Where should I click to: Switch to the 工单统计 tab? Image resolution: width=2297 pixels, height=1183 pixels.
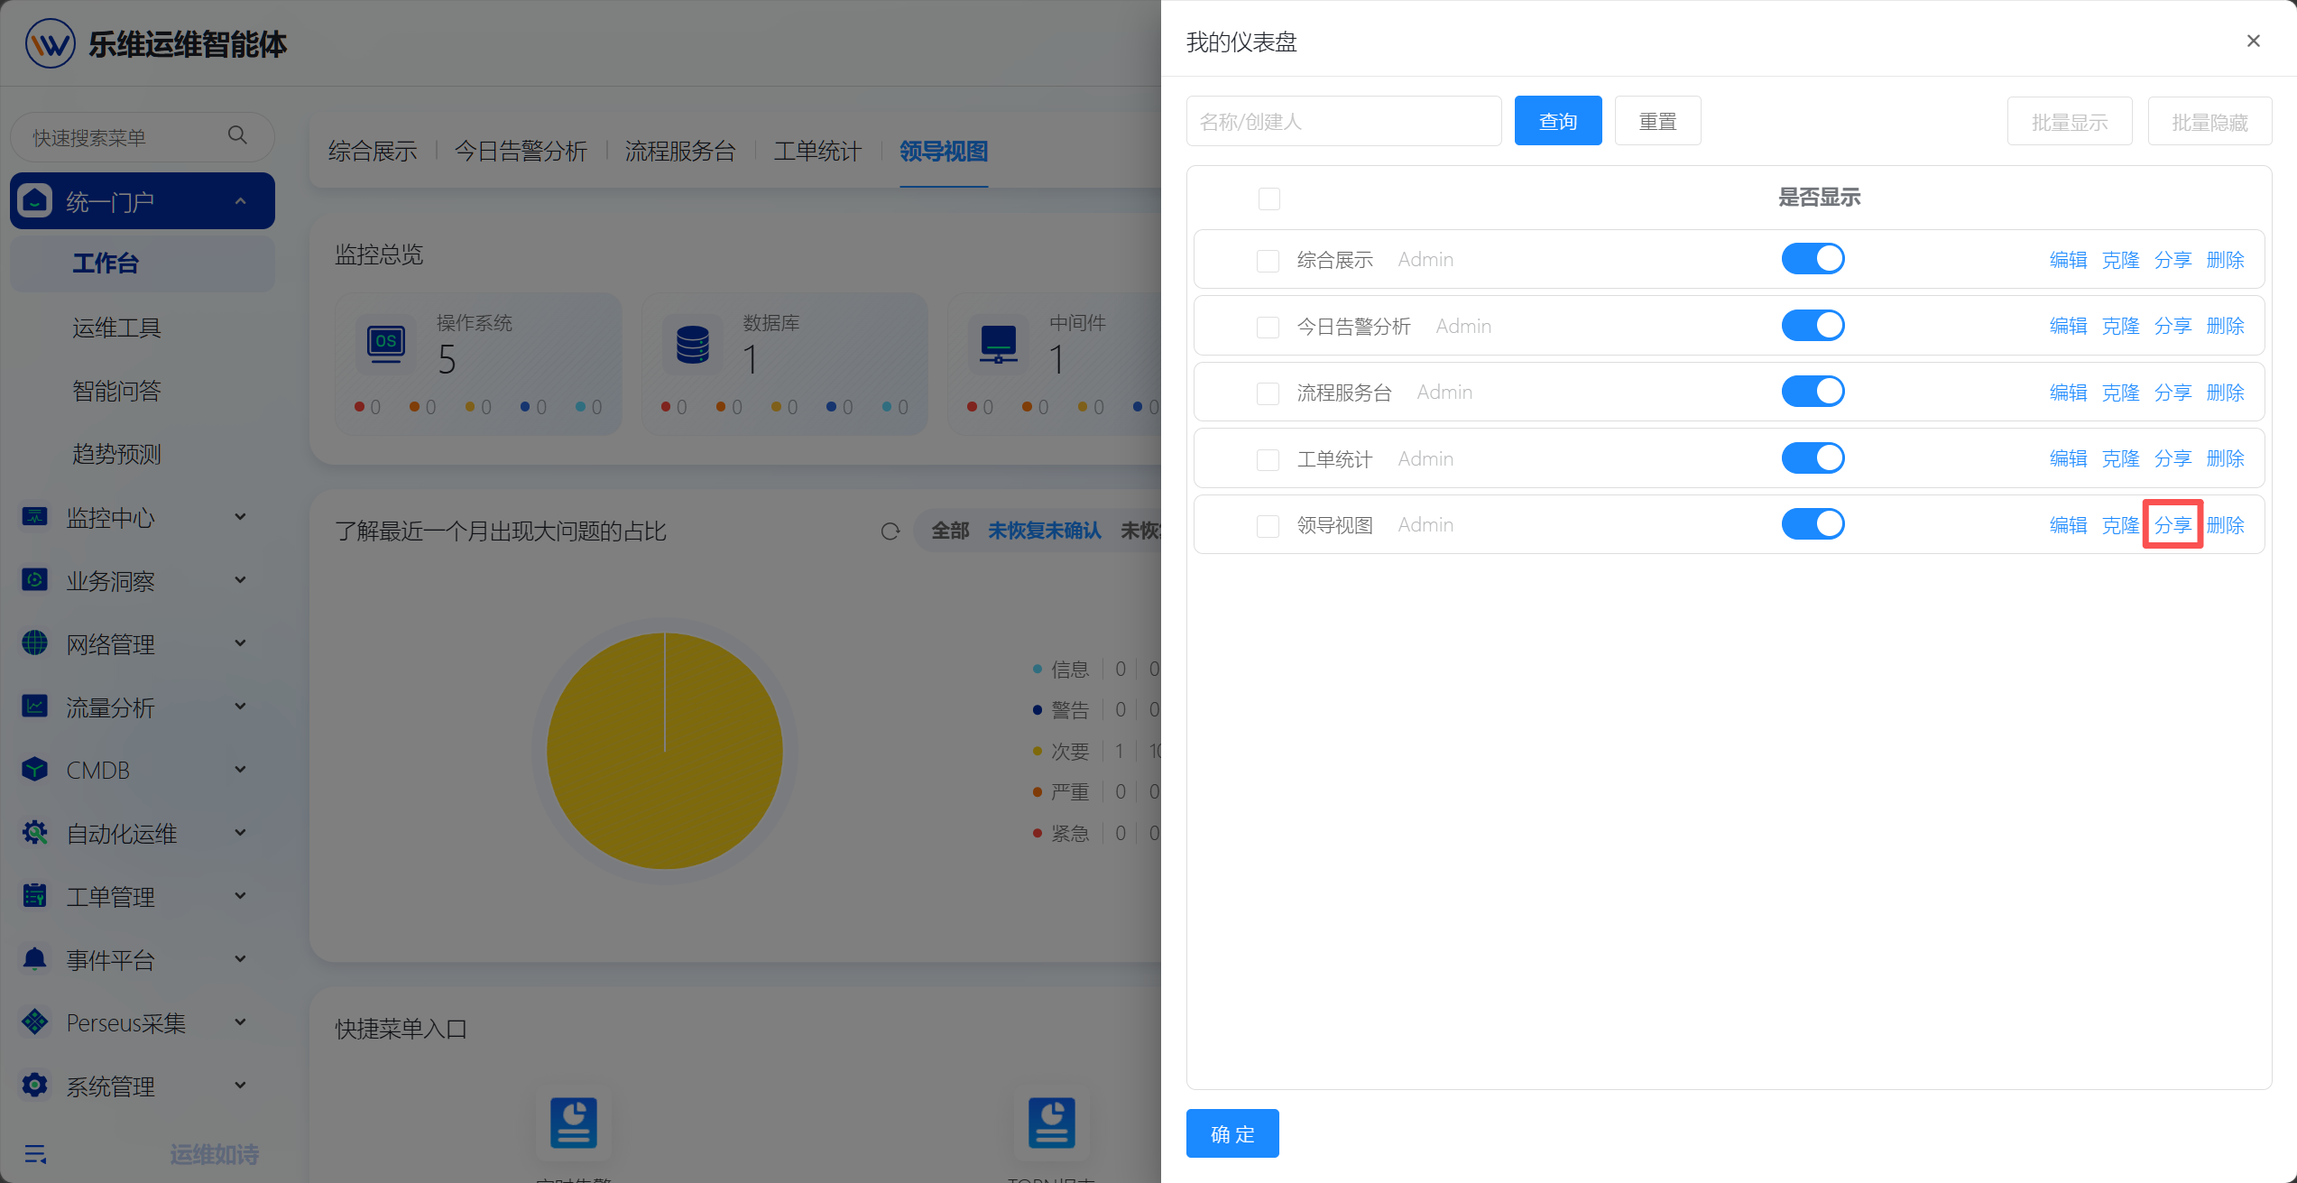coord(817,151)
